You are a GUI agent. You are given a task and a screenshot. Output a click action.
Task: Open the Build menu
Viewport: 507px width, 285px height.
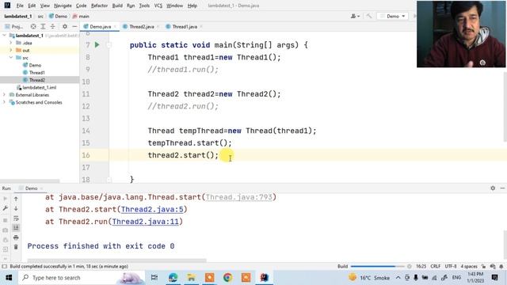pos(117,6)
